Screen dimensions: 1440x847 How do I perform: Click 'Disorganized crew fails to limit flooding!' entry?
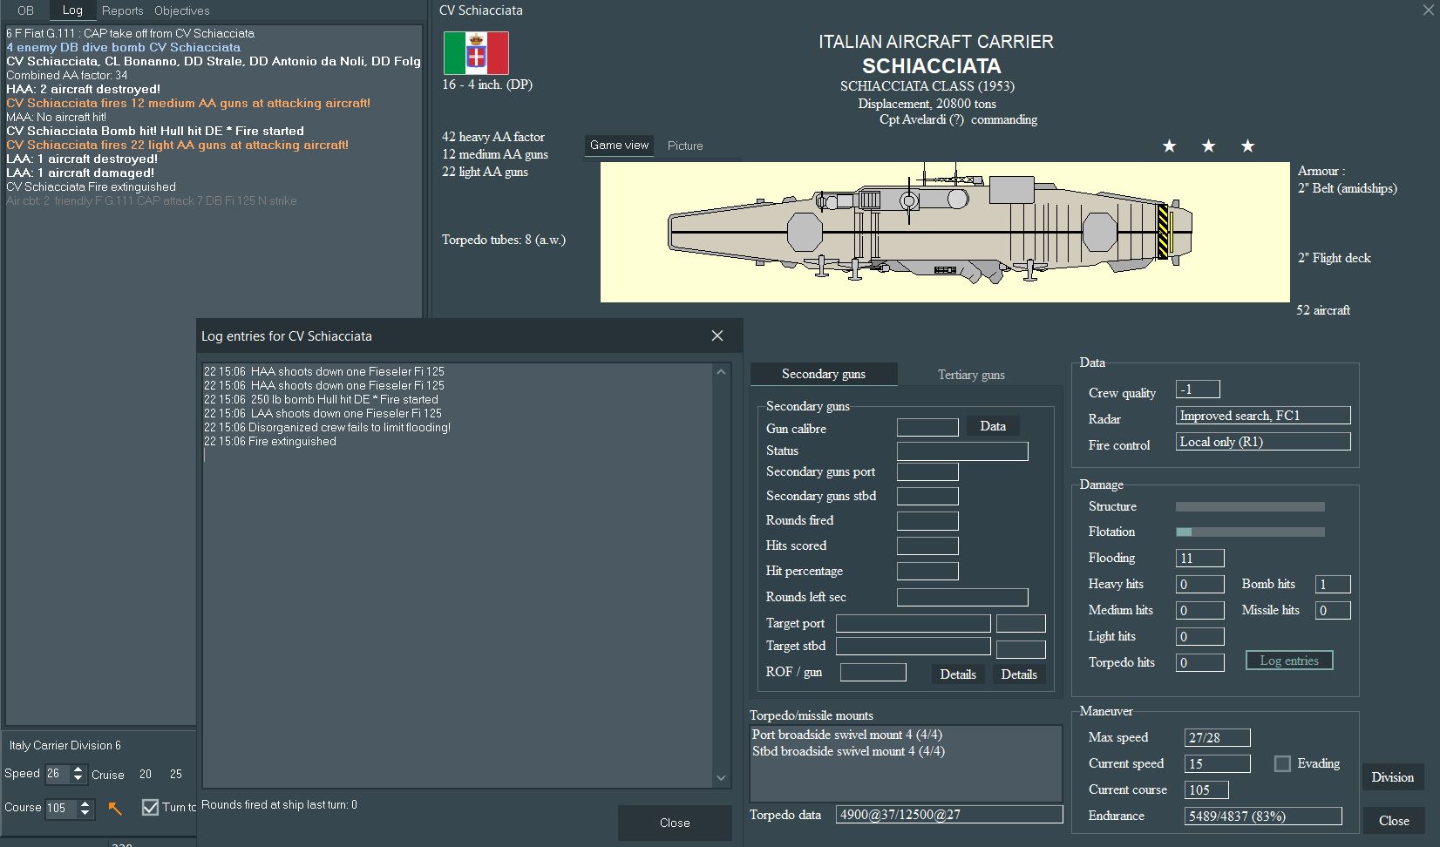327,427
